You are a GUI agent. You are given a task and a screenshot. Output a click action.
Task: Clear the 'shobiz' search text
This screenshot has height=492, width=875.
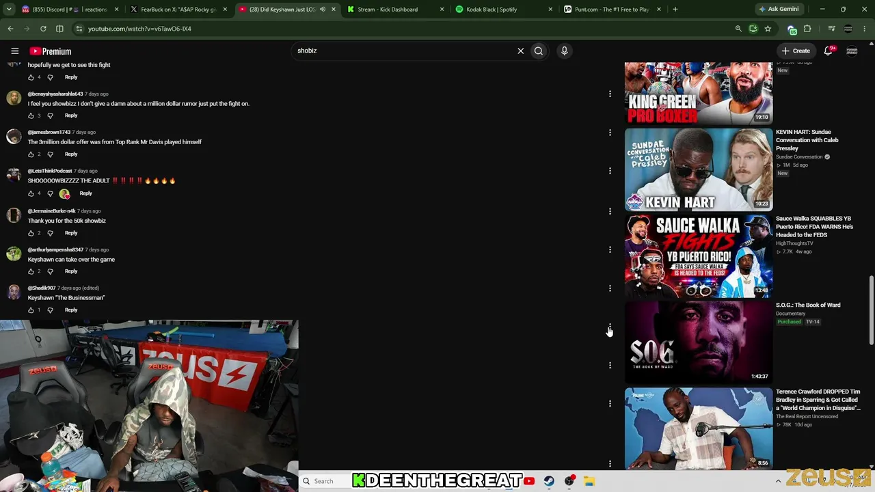(x=520, y=51)
